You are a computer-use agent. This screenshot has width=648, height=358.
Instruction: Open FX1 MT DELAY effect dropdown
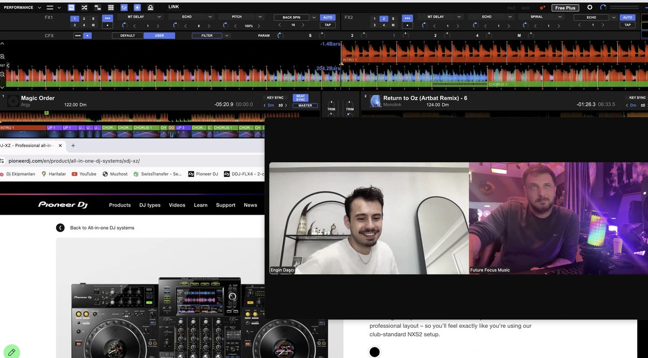tap(160, 17)
